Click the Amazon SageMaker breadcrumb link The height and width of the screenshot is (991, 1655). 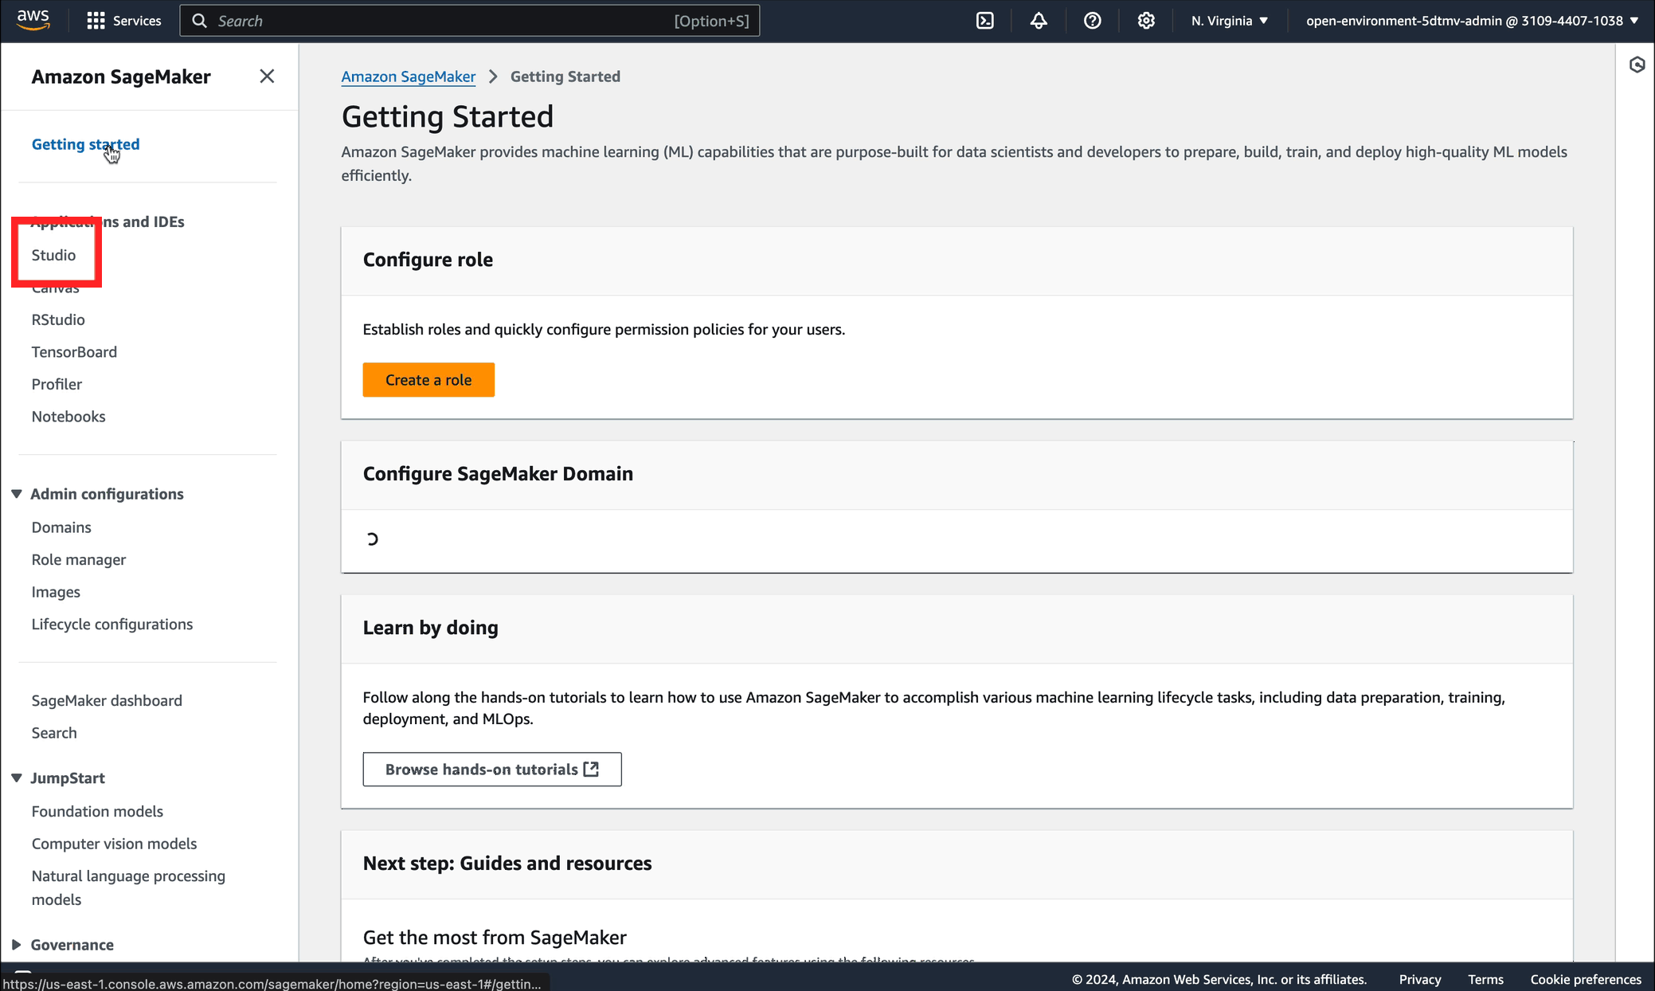409,76
